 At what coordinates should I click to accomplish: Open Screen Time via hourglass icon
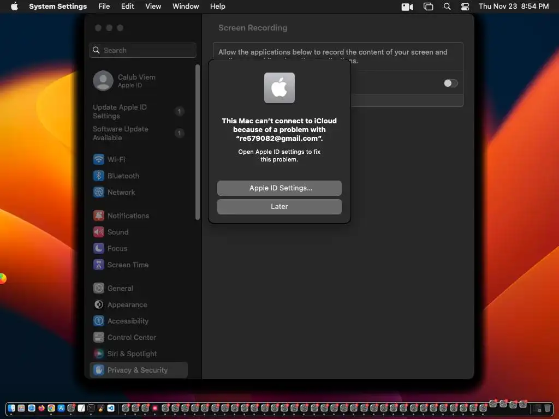pos(99,265)
